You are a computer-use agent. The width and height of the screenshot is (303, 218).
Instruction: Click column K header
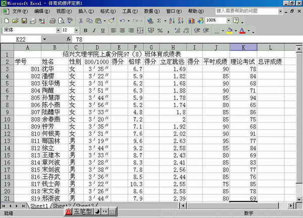pyautogui.click(x=243, y=47)
